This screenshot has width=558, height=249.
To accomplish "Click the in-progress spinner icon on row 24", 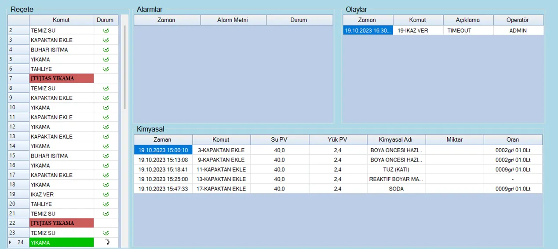I will 106,242.
